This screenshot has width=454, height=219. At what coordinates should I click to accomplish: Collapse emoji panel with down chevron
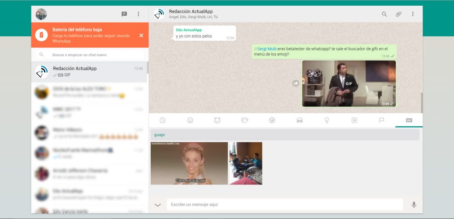point(157,205)
